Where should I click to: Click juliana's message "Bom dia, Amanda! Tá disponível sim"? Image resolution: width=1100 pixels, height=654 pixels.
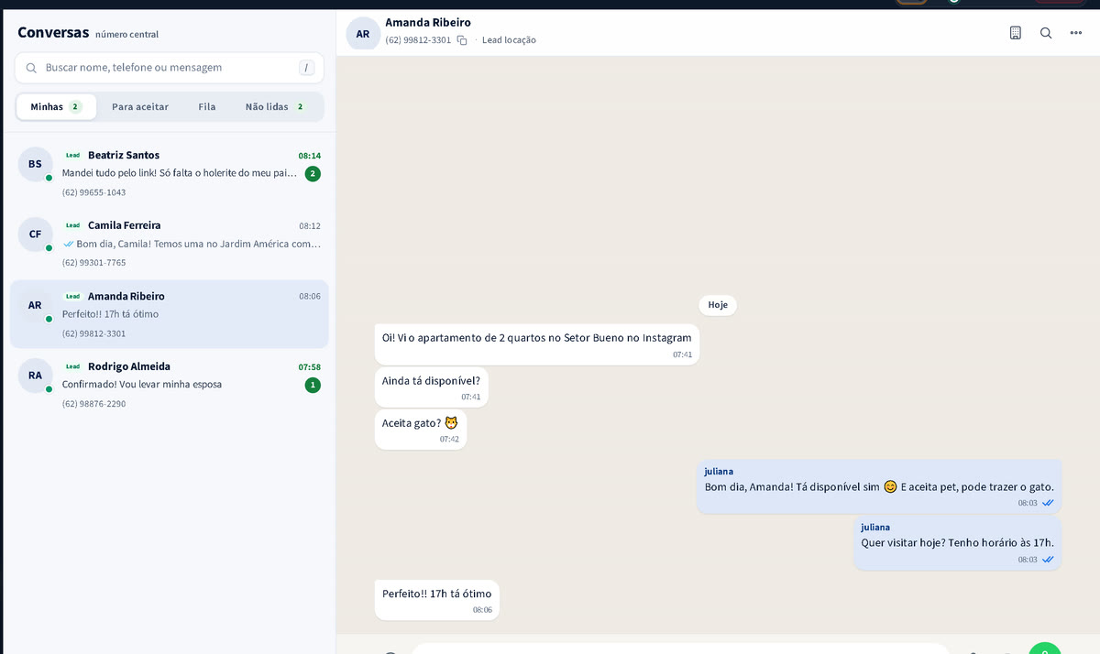[879, 486]
